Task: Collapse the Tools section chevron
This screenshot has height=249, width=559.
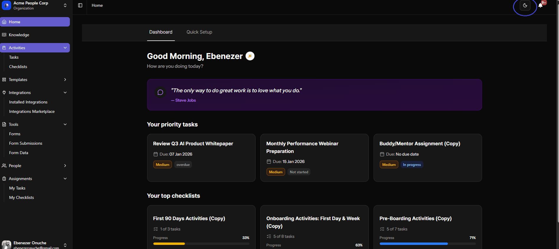Action: pyautogui.click(x=65, y=124)
